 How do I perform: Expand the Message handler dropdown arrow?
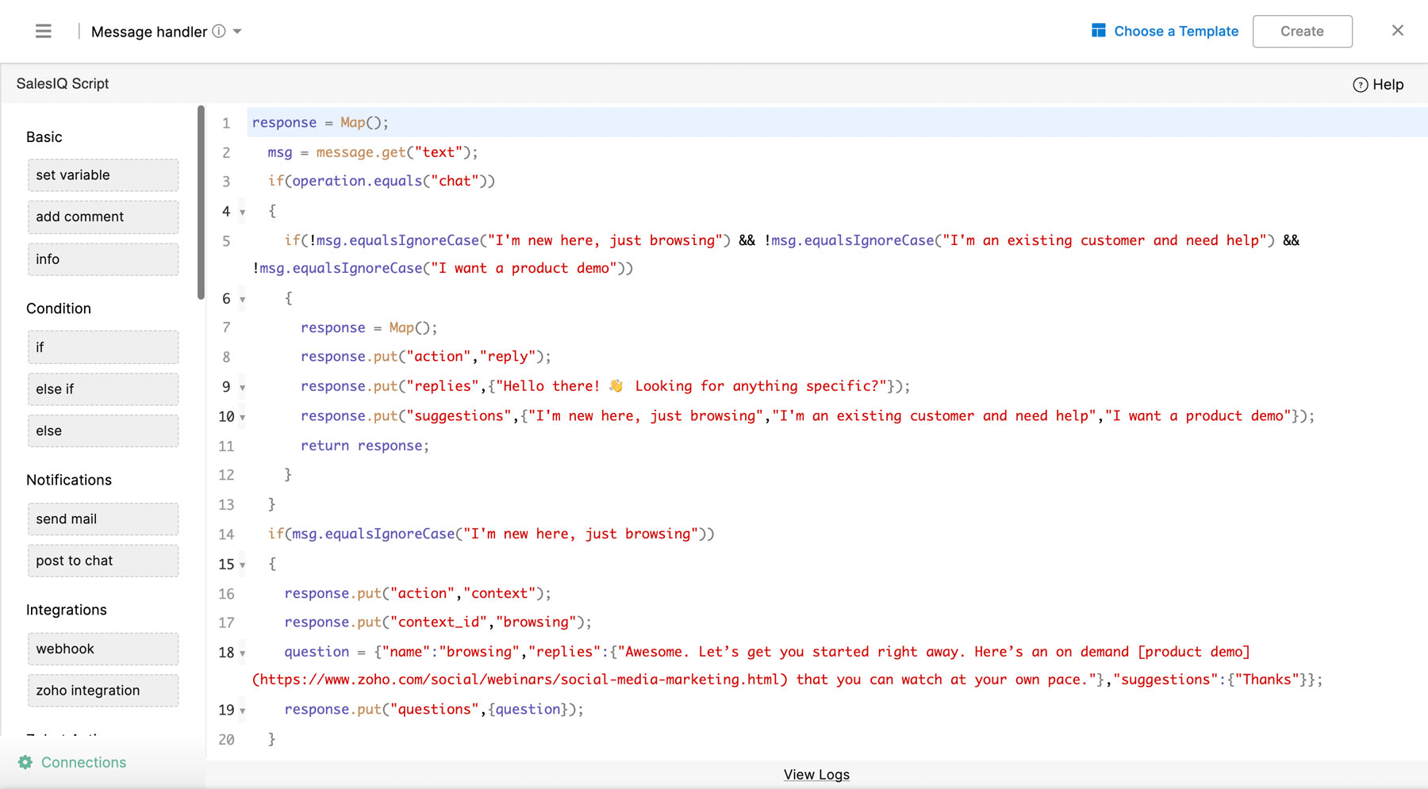point(237,32)
